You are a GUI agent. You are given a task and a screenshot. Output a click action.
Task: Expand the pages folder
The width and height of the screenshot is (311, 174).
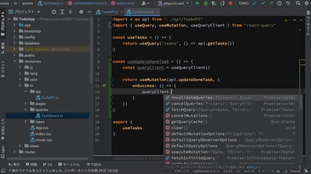26,103
